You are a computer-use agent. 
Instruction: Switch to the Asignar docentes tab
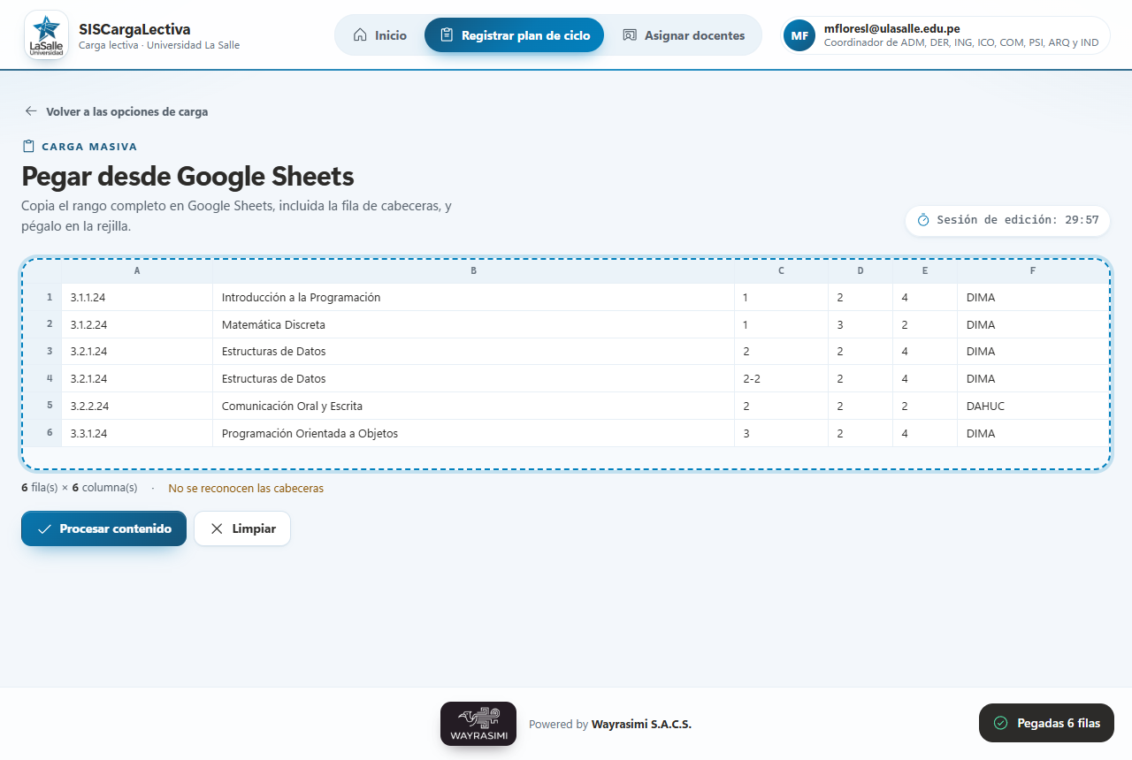(x=684, y=35)
